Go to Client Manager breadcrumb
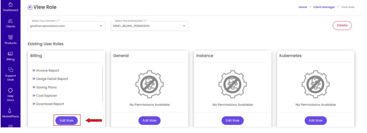The image size is (367, 133). click(324, 7)
